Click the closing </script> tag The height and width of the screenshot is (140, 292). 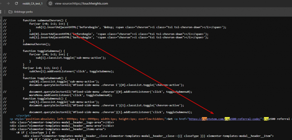click(24, 115)
